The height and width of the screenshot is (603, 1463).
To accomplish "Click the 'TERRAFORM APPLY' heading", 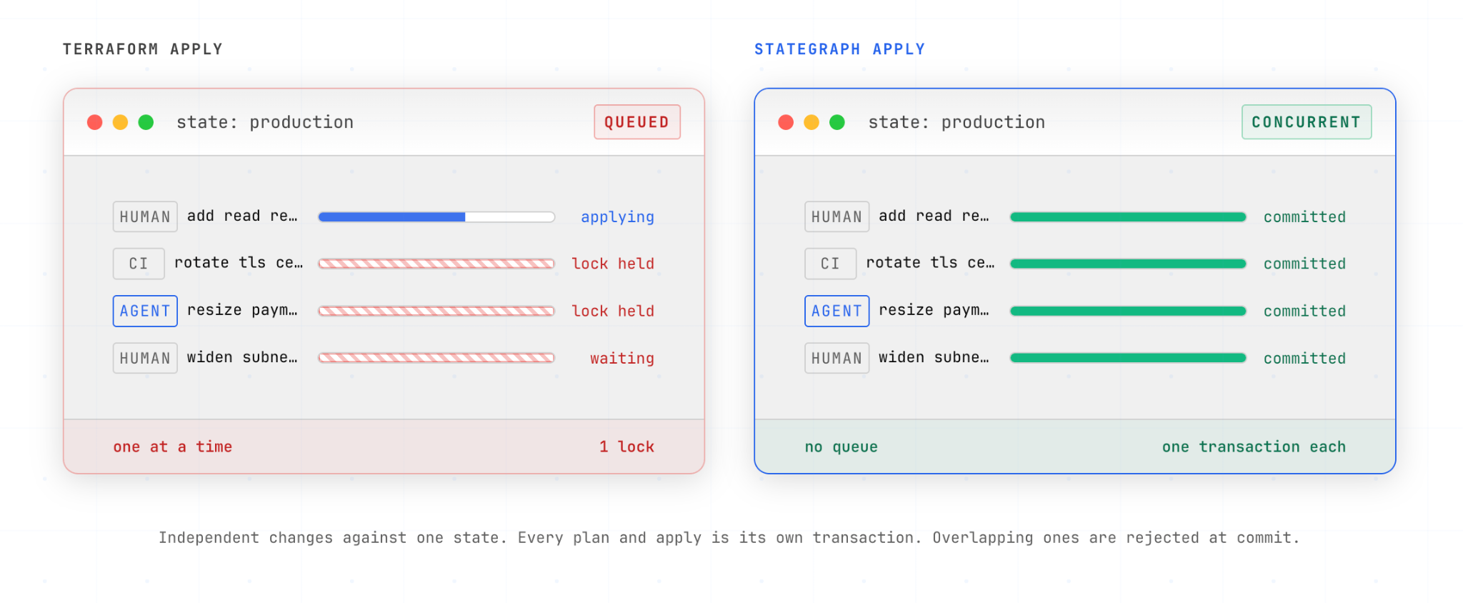I will (143, 49).
